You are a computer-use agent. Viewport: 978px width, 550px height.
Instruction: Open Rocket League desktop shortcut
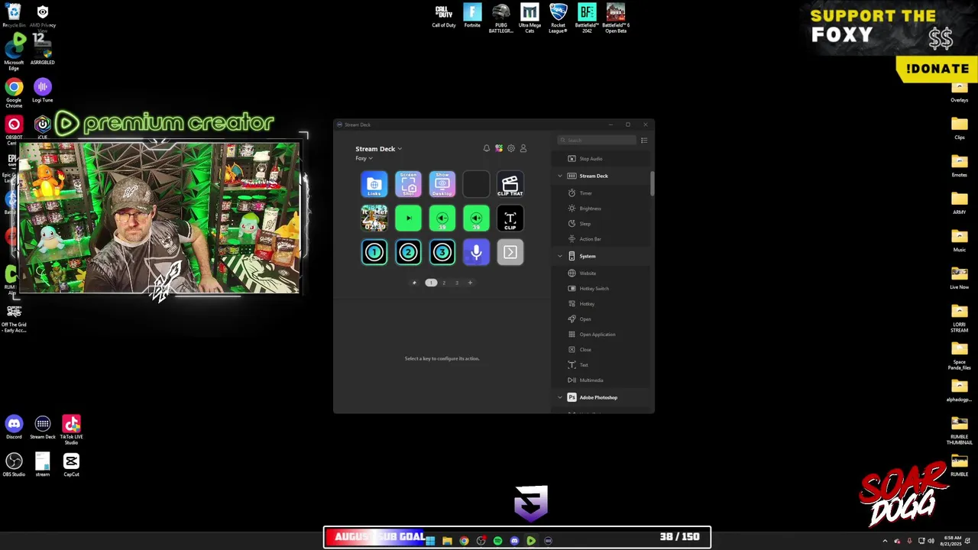pyautogui.click(x=559, y=18)
